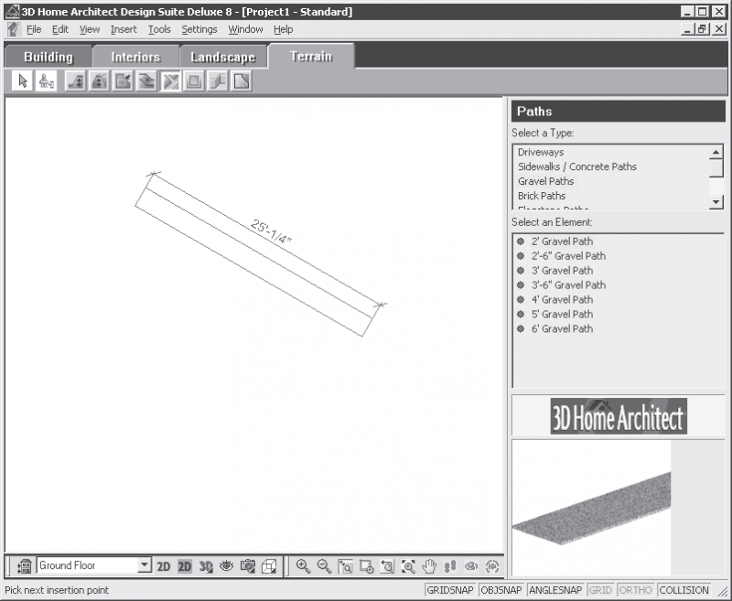Open the Help menu
This screenshot has height=601, width=732.
283,29
